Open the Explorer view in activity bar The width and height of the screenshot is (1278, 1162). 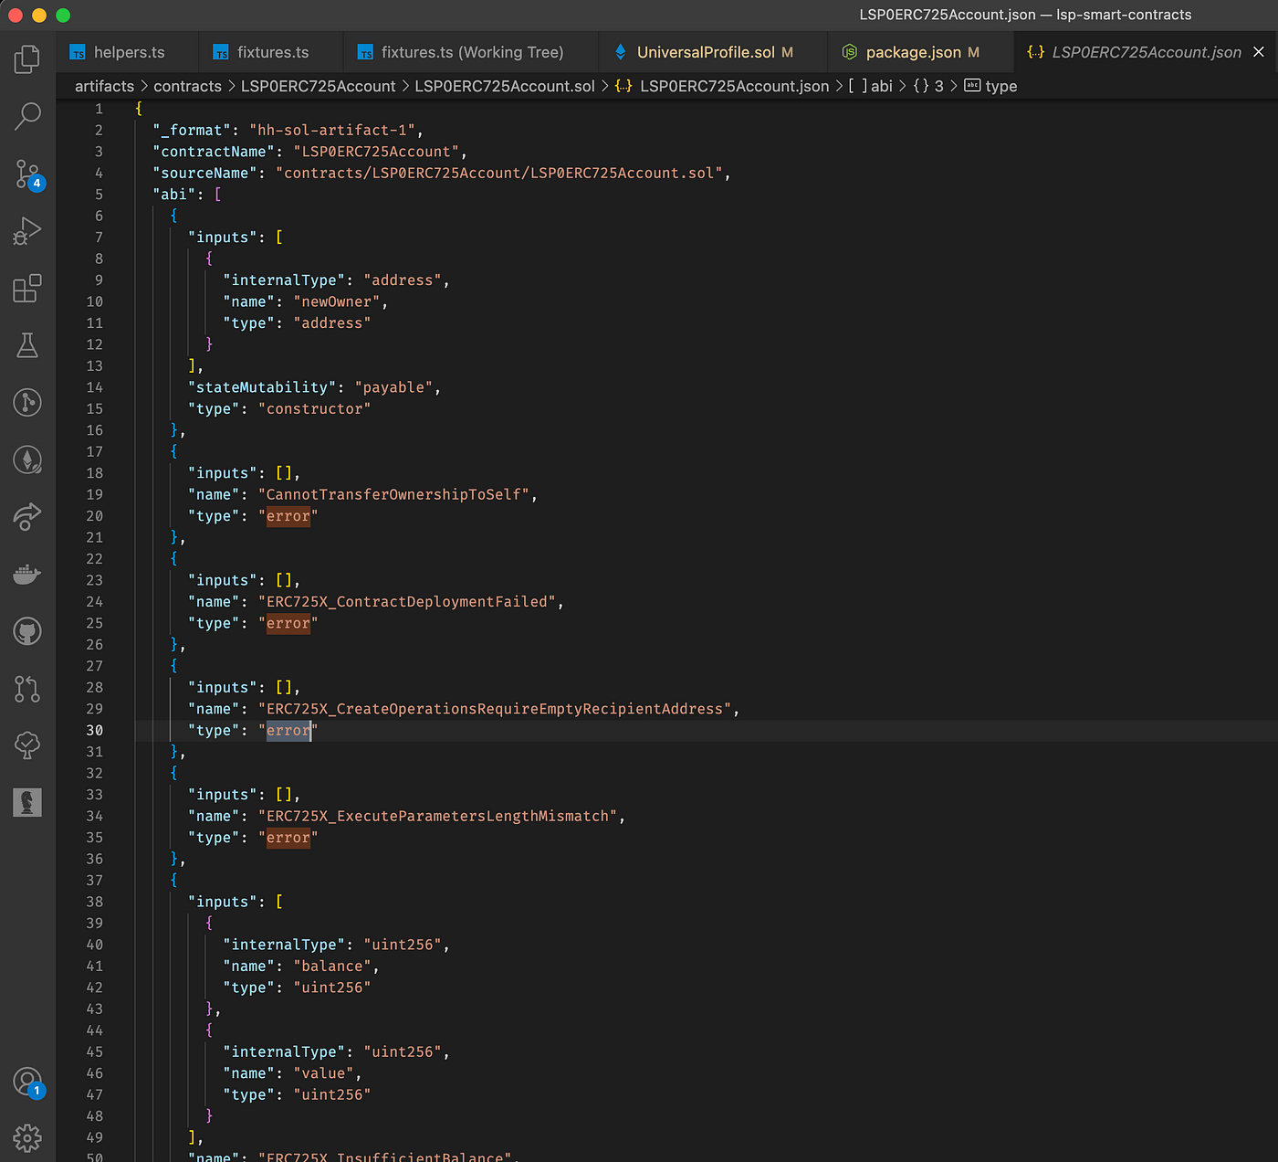(27, 59)
